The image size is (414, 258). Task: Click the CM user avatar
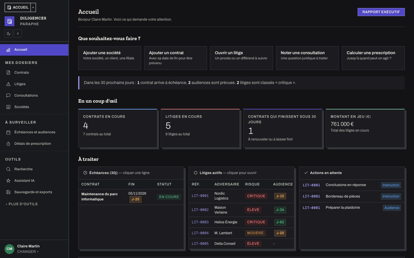pos(9,249)
